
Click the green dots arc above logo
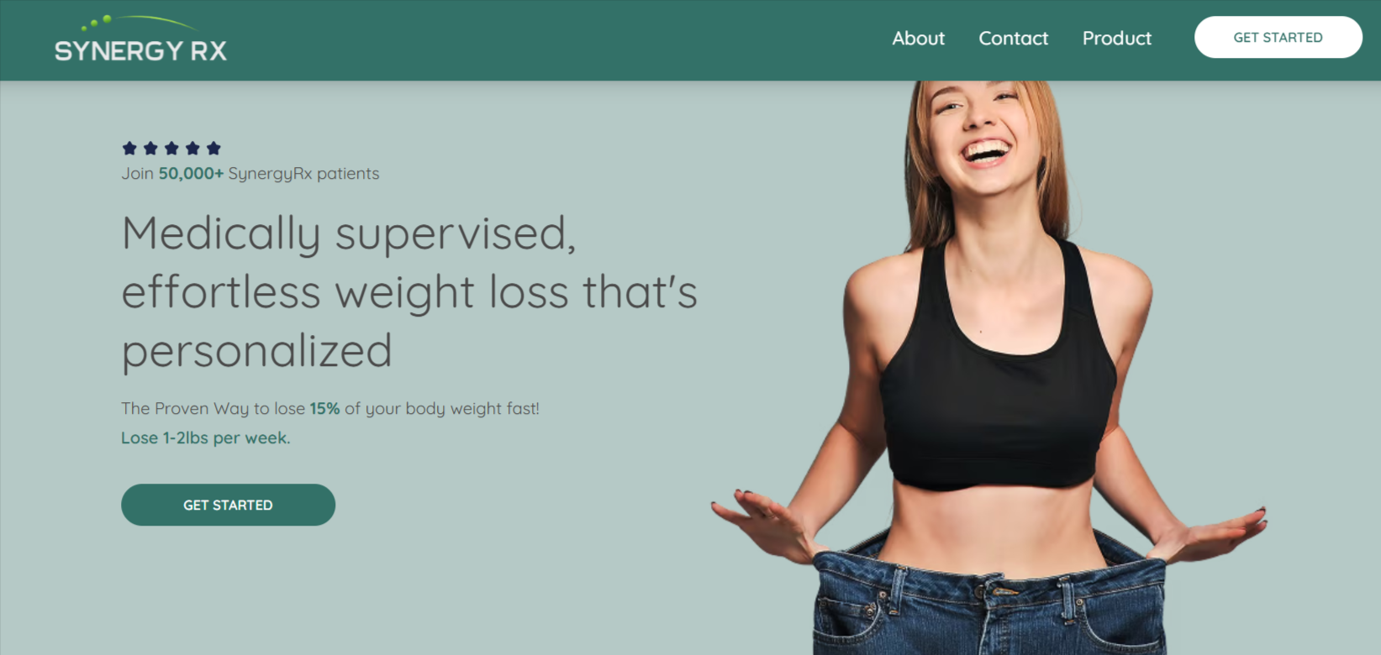coord(139,22)
